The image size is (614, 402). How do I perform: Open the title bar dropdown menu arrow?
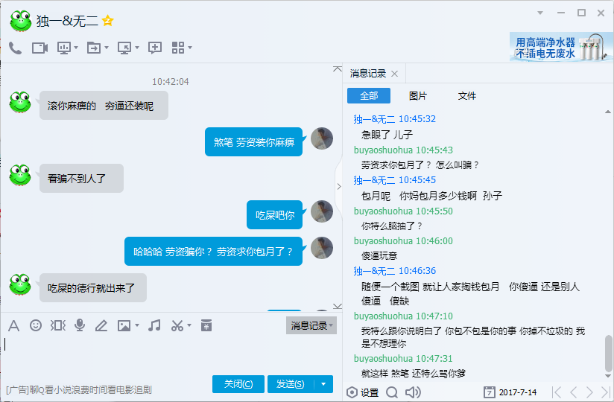pos(540,13)
